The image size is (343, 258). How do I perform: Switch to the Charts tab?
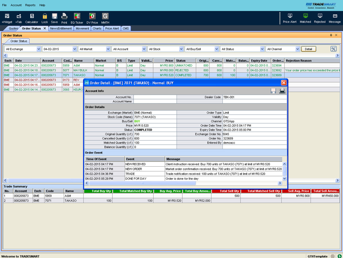click(x=97, y=29)
